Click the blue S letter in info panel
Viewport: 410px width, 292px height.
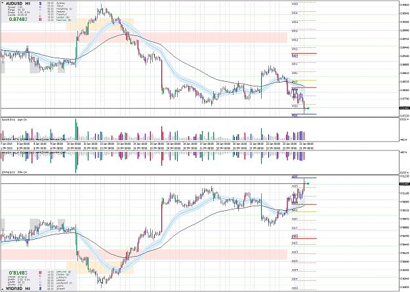(x=40, y=4)
